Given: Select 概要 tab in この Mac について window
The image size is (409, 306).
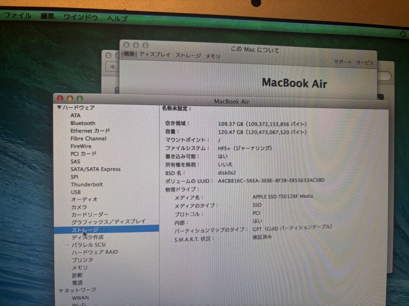Looking at the screenshot, I should pyautogui.click(x=129, y=54).
